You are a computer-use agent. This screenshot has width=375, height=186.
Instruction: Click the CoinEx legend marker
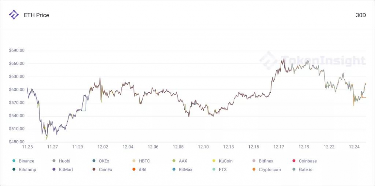click(x=94, y=169)
